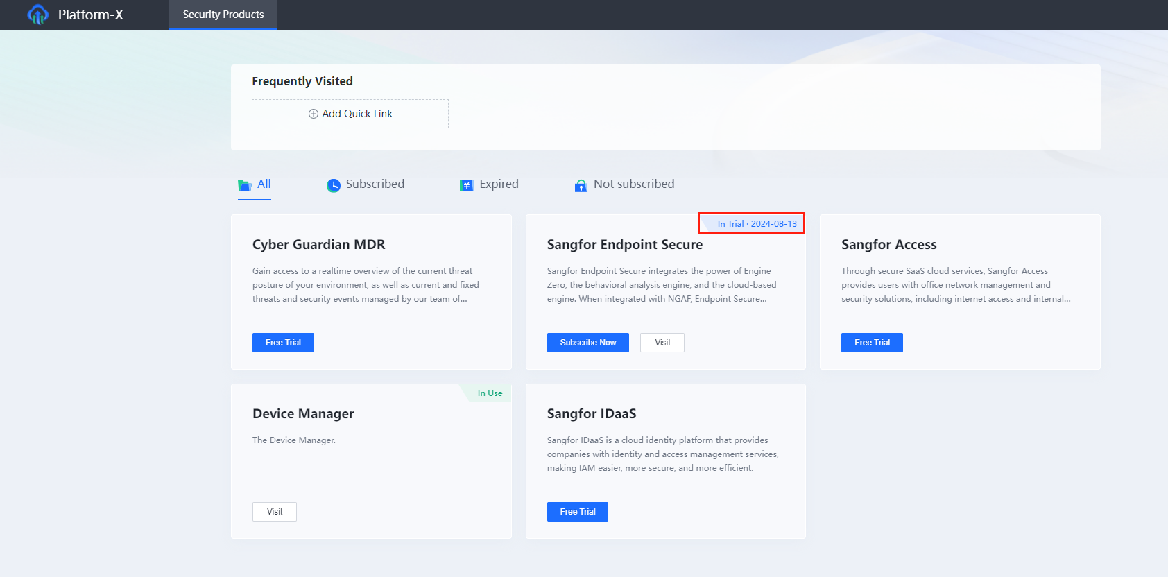Start Free Trial for Sangfor IDaaS

tap(578, 512)
